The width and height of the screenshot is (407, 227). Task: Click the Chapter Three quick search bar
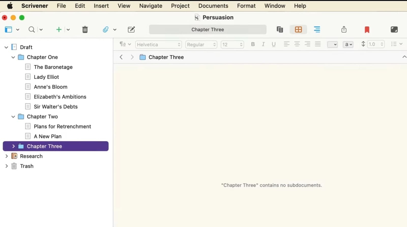208,29
